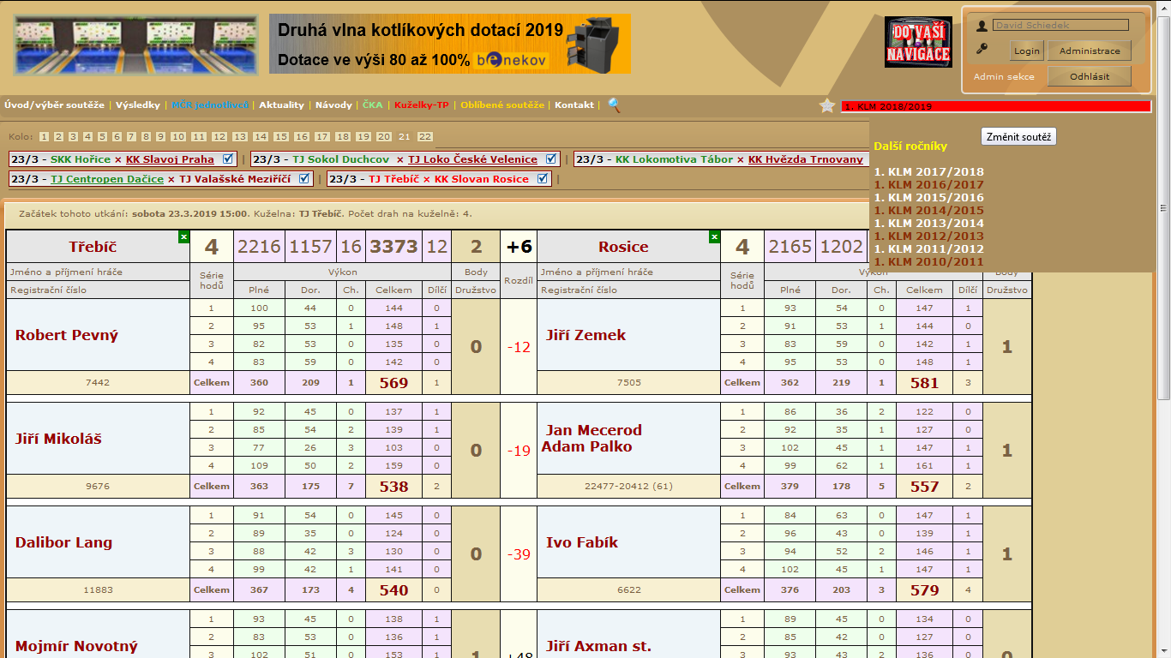Select round 1 in Kolo list
The image size is (1171, 658).
tap(44, 136)
